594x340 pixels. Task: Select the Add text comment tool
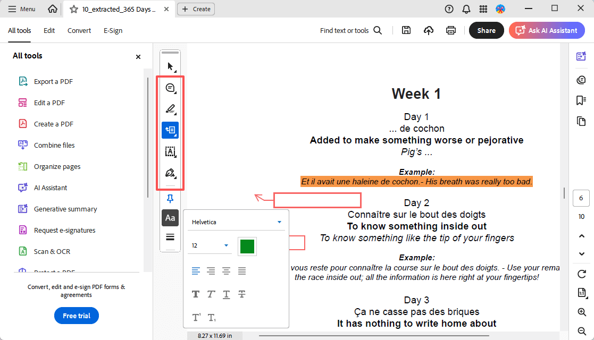(170, 152)
